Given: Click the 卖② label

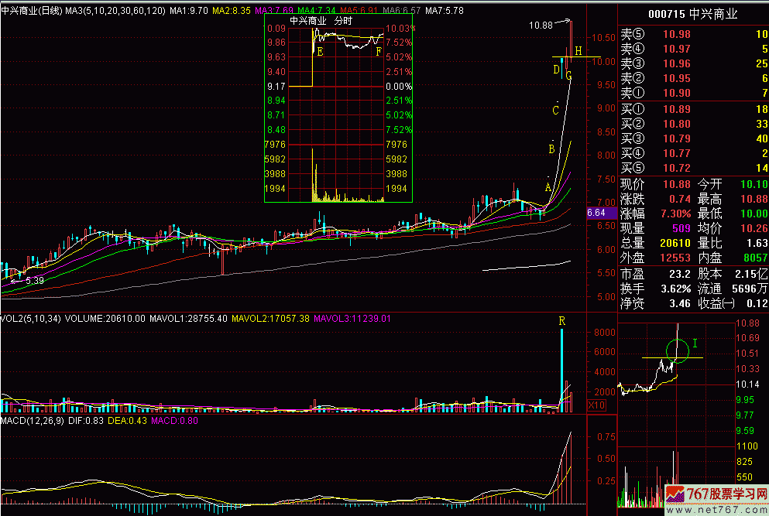Looking at the screenshot, I should tap(633, 78).
